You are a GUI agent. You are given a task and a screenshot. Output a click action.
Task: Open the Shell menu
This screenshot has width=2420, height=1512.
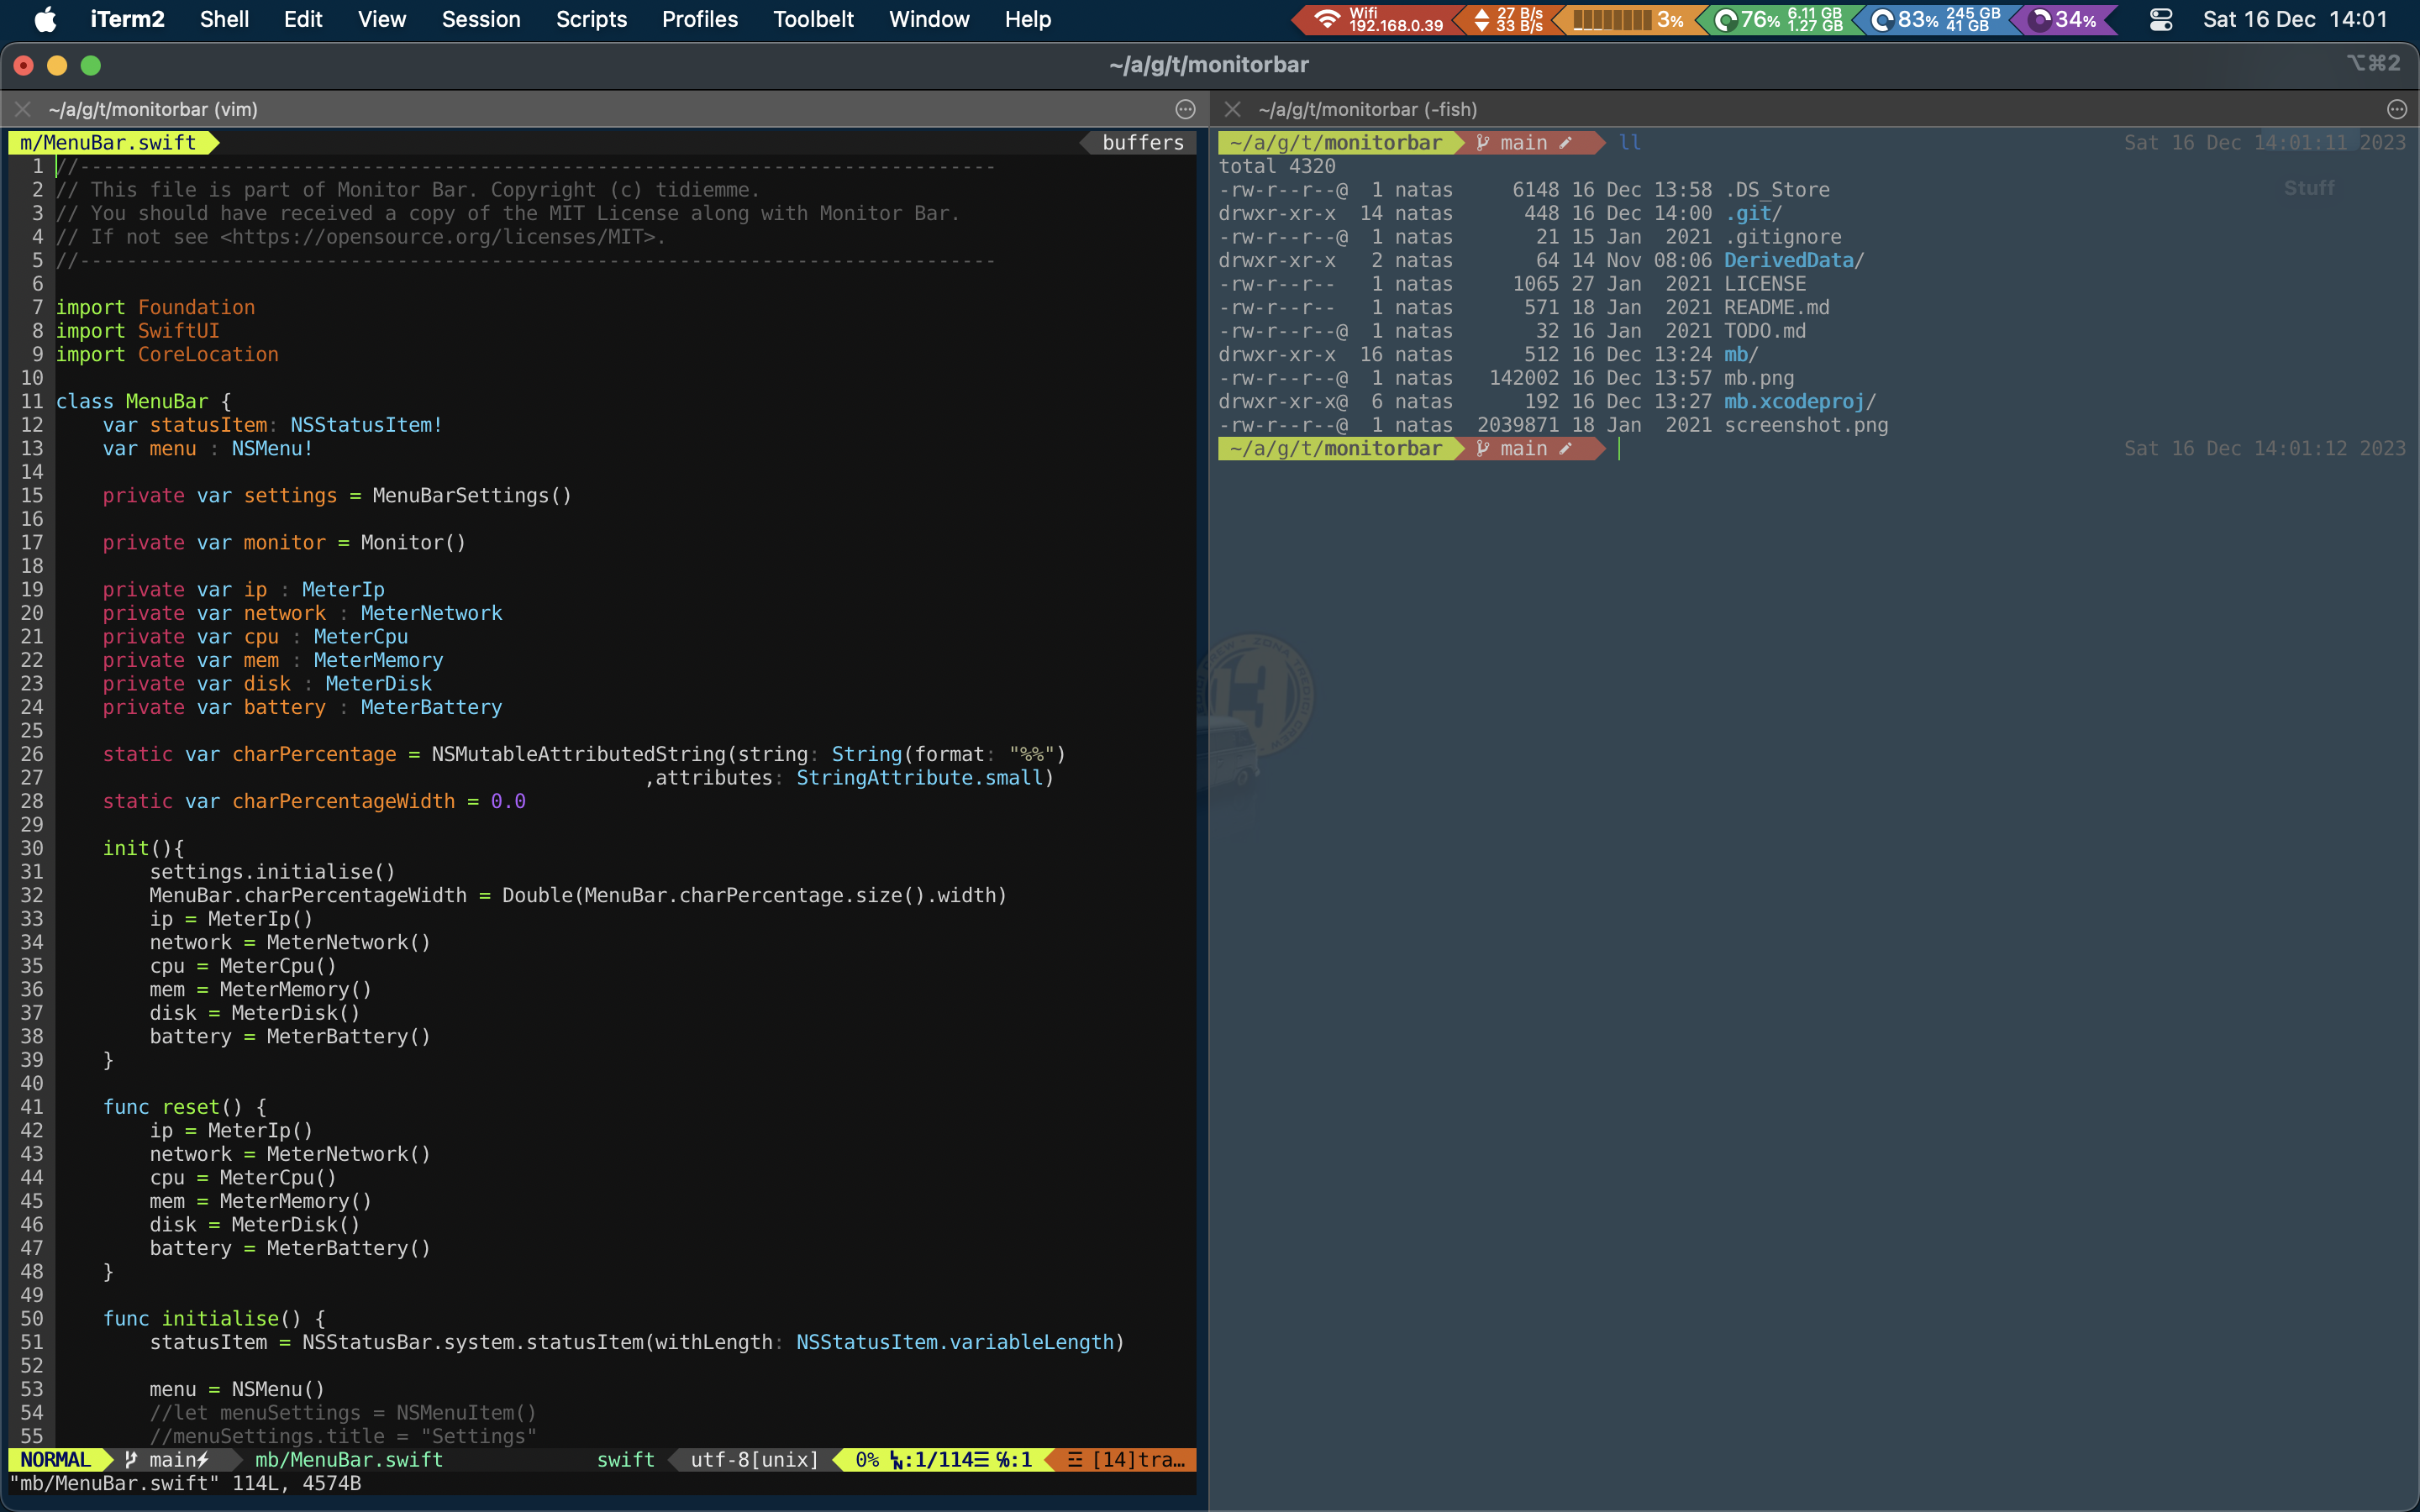tap(224, 19)
